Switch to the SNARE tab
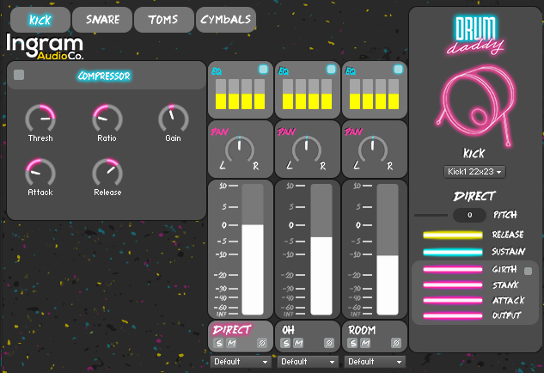This screenshot has height=373, width=544. point(102,20)
